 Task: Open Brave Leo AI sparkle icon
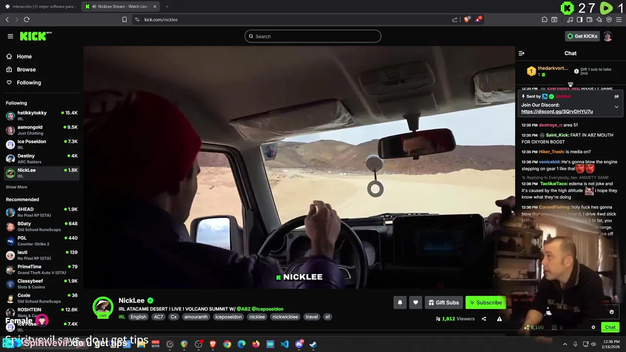point(599,20)
